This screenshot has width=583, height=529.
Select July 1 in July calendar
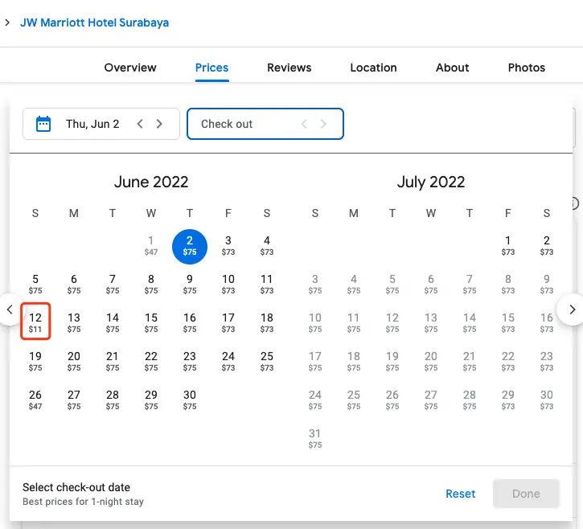[508, 244]
